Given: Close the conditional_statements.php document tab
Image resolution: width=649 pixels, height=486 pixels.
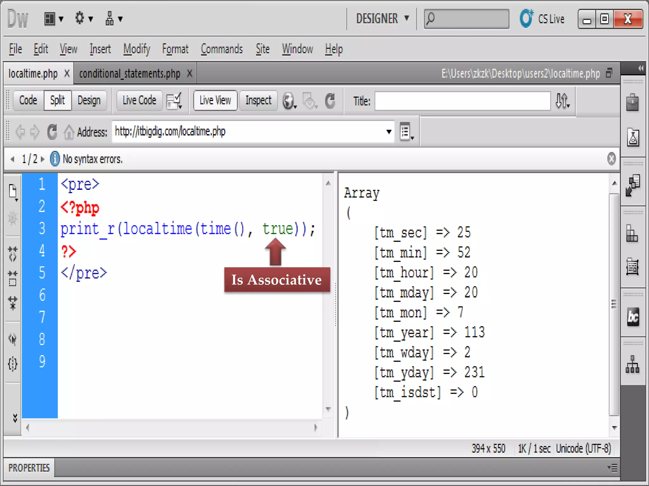Looking at the screenshot, I should (190, 73).
